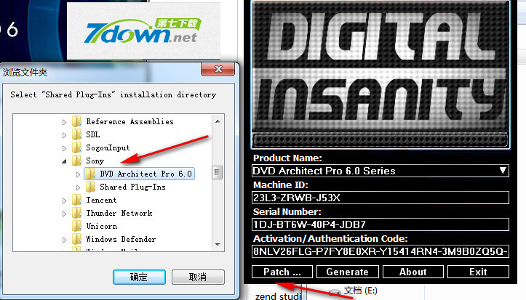This screenshot has height=300, width=526.
Task: Click the Generate button
Action: click(x=348, y=272)
